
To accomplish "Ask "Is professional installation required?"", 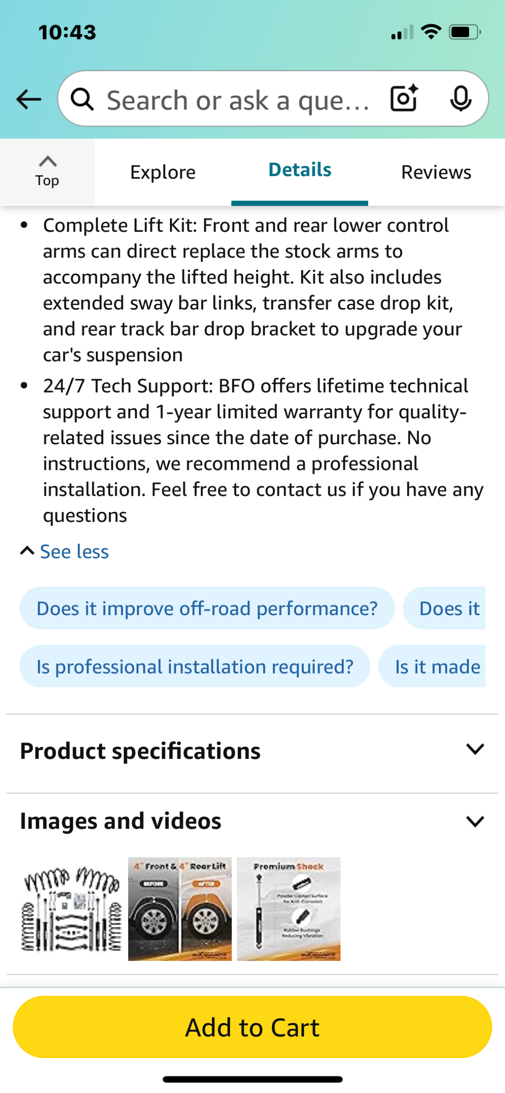I will pyautogui.click(x=195, y=666).
